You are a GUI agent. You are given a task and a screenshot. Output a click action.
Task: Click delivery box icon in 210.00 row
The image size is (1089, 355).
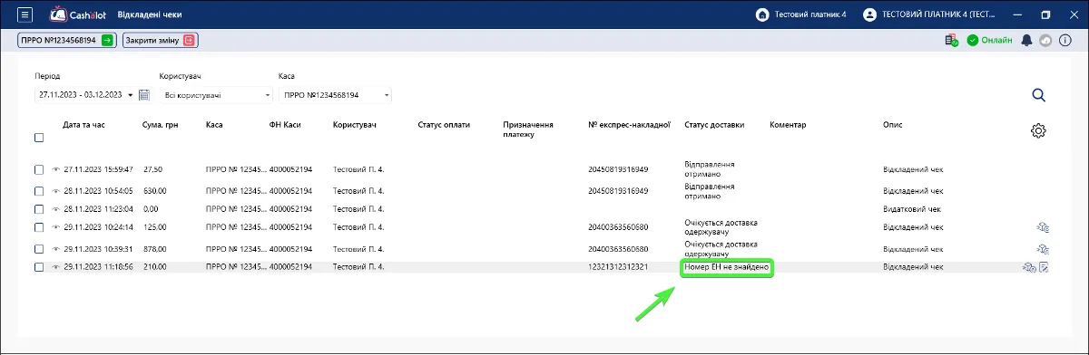click(x=1029, y=267)
